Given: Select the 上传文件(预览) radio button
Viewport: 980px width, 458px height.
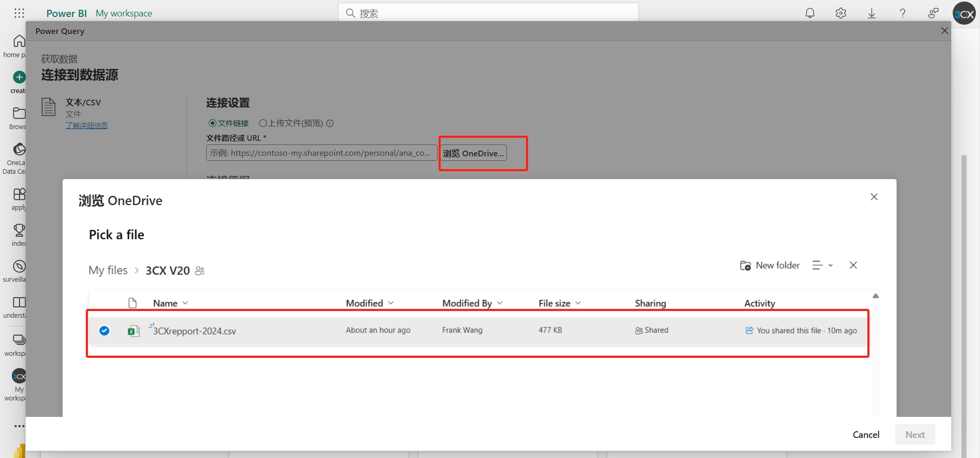Looking at the screenshot, I should 263,123.
